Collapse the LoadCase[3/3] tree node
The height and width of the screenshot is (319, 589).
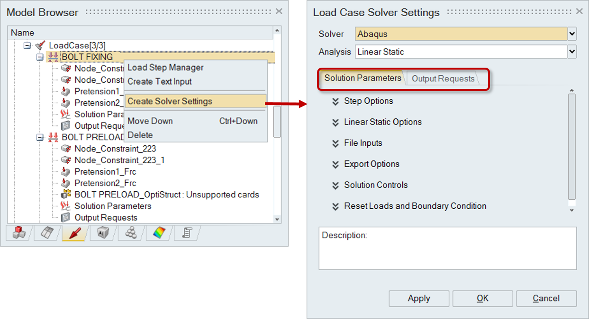tap(27, 45)
